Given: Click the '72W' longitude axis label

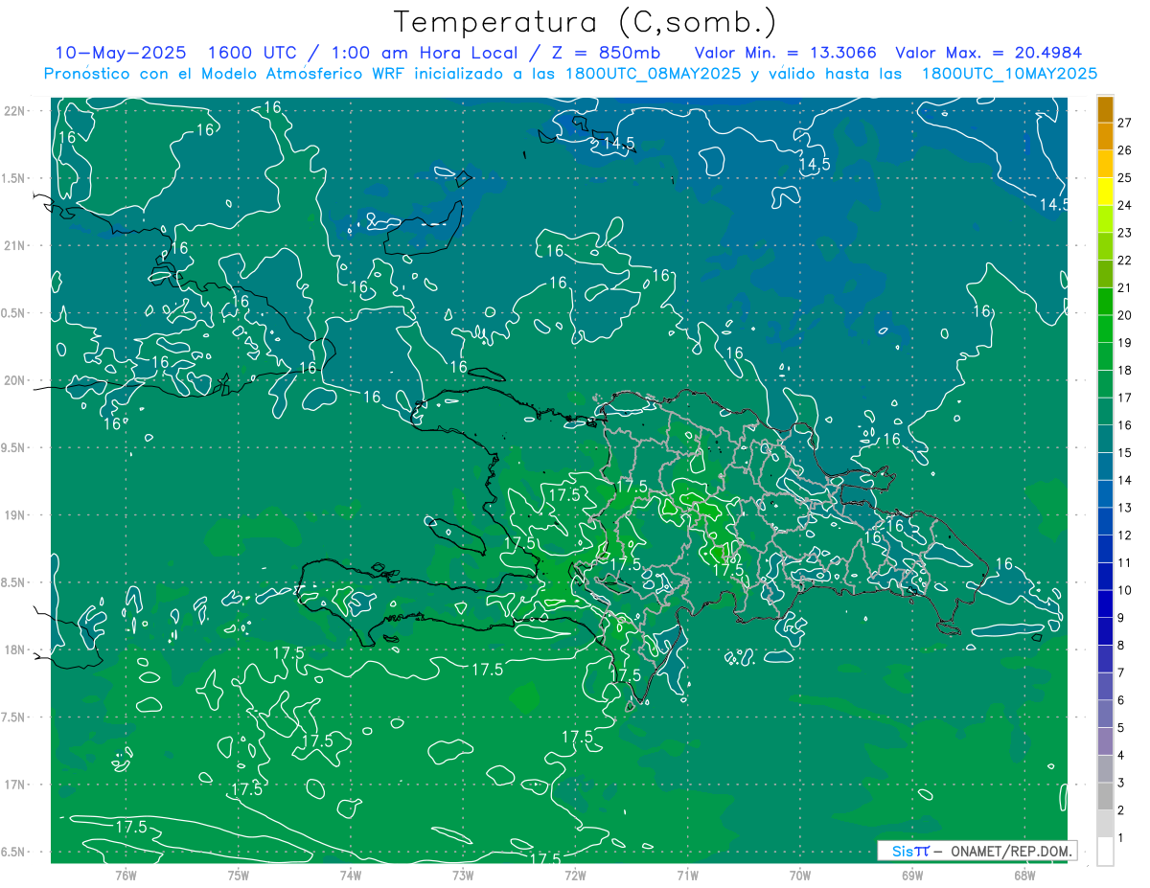Looking at the screenshot, I should [575, 876].
